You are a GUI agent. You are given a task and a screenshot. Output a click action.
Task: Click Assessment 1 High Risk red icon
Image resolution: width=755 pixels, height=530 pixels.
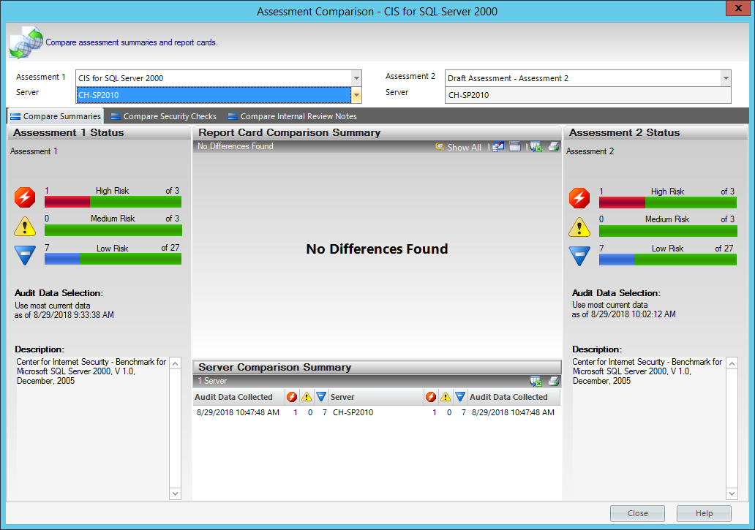(x=25, y=197)
